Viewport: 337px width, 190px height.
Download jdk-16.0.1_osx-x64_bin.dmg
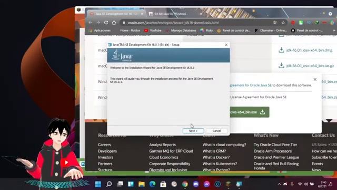point(305,50)
